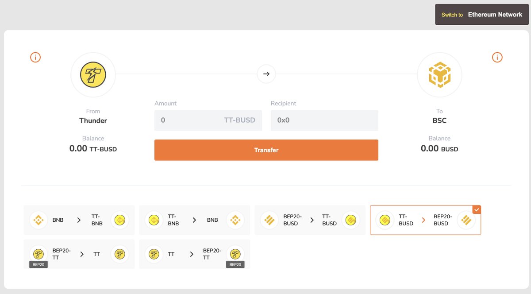Switch to Ethereum Network

click(482, 15)
